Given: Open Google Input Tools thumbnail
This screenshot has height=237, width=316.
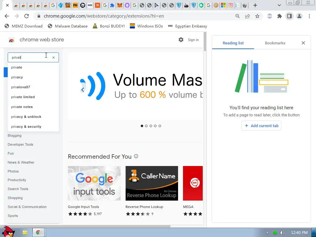Looking at the screenshot, I should pyautogui.click(x=94, y=183).
